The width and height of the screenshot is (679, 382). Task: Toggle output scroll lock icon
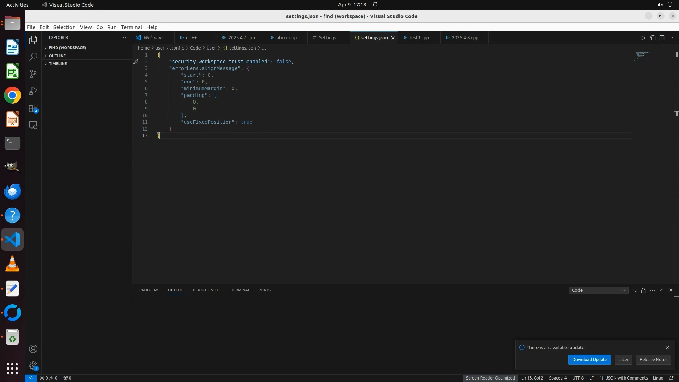point(643,290)
